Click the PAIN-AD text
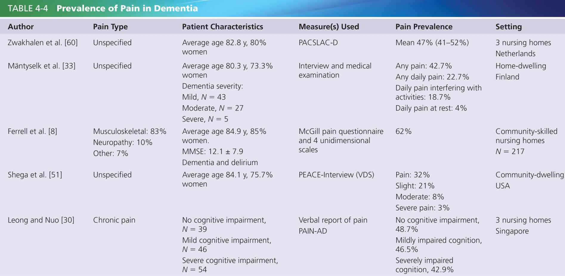 313,231
